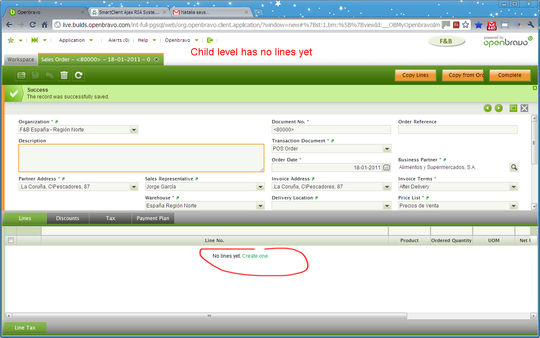Image resolution: width=540 pixels, height=338 pixels.
Task: Reload the page in Chrome
Action: (33, 25)
